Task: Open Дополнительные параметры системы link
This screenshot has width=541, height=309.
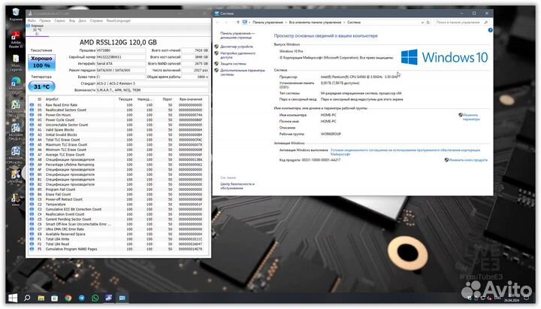Action: [243, 72]
